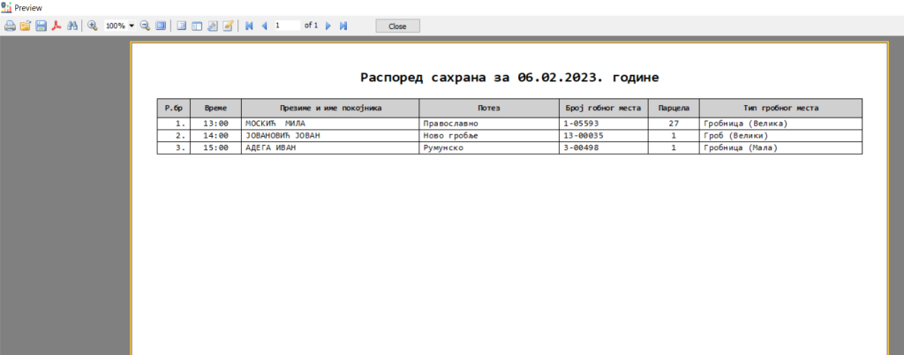Viewport: 904px width, 355px height.
Task: Go to the next page
Action: [328, 26]
